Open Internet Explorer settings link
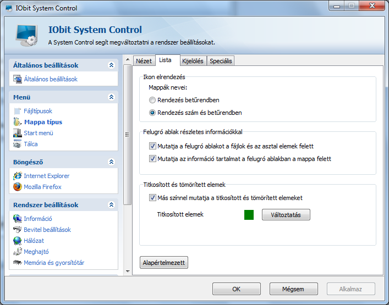 (47, 176)
